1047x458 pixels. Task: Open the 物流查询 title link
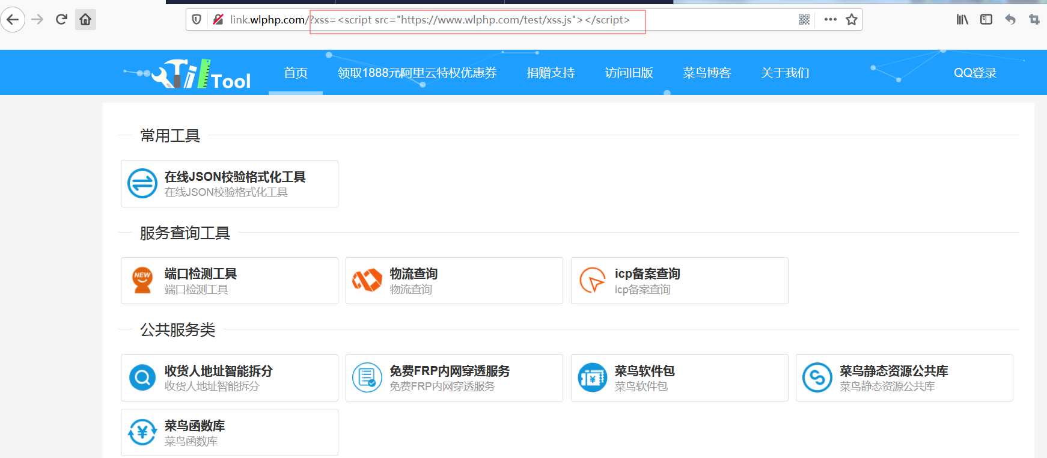414,273
